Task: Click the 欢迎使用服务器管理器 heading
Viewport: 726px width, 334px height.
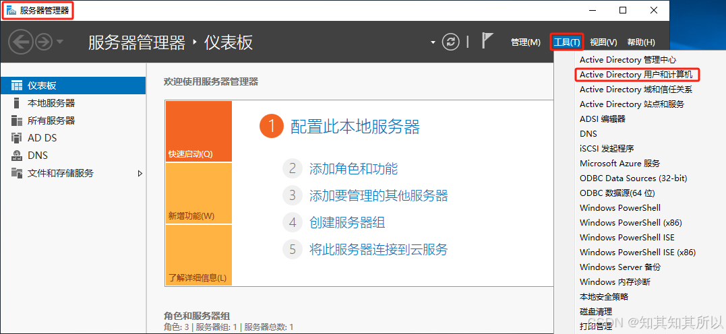Action: point(211,82)
